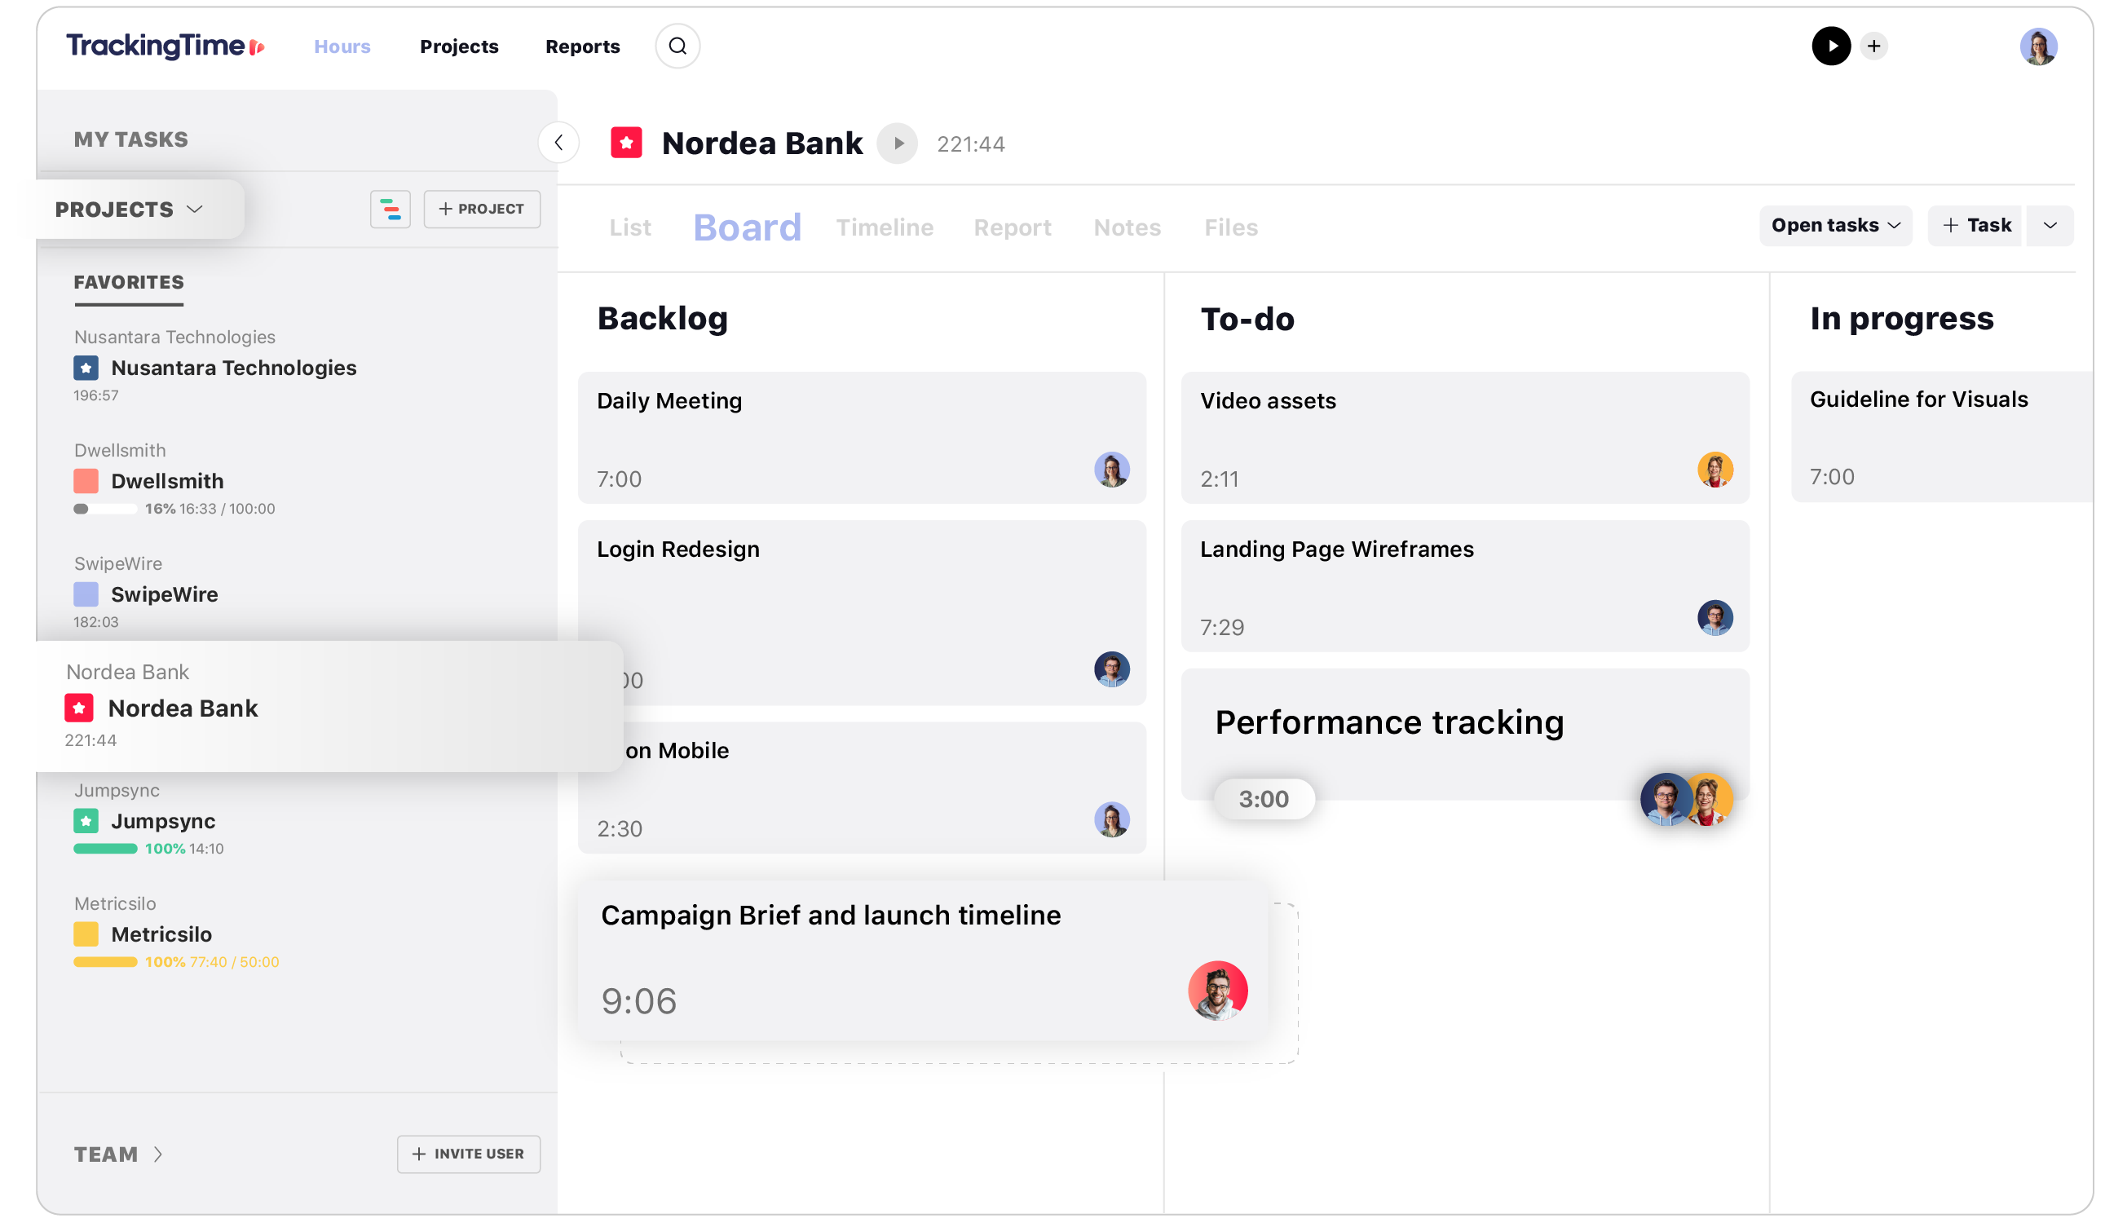
Task: Expand the TEAM section chevron
Action: coord(158,1154)
